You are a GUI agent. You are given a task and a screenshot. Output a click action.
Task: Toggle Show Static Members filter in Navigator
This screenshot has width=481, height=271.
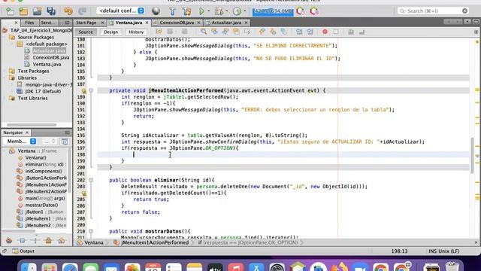tap(35, 240)
